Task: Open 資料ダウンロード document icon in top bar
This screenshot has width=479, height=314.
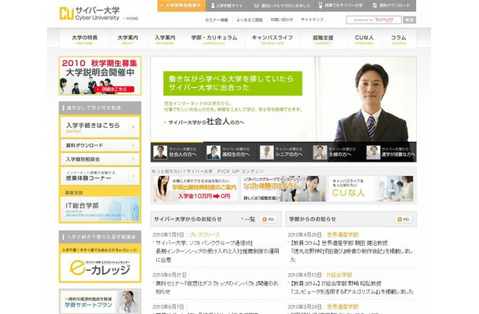Action: coord(391,5)
